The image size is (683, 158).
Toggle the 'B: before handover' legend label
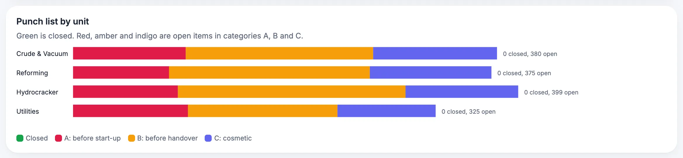168,138
